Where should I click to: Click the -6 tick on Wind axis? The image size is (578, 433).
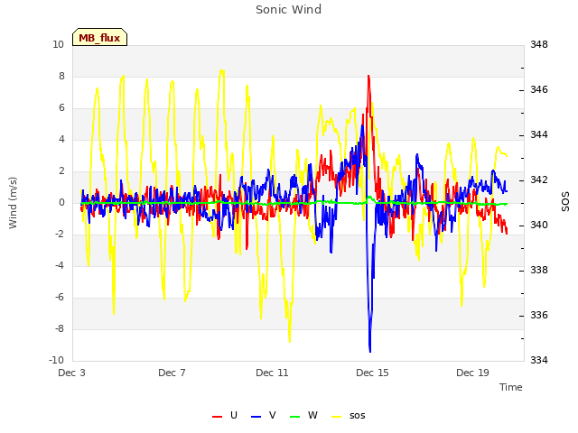tap(60, 297)
